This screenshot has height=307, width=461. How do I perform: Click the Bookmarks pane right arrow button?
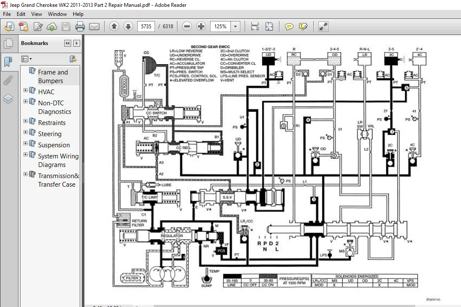pyautogui.click(x=76, y=43)
